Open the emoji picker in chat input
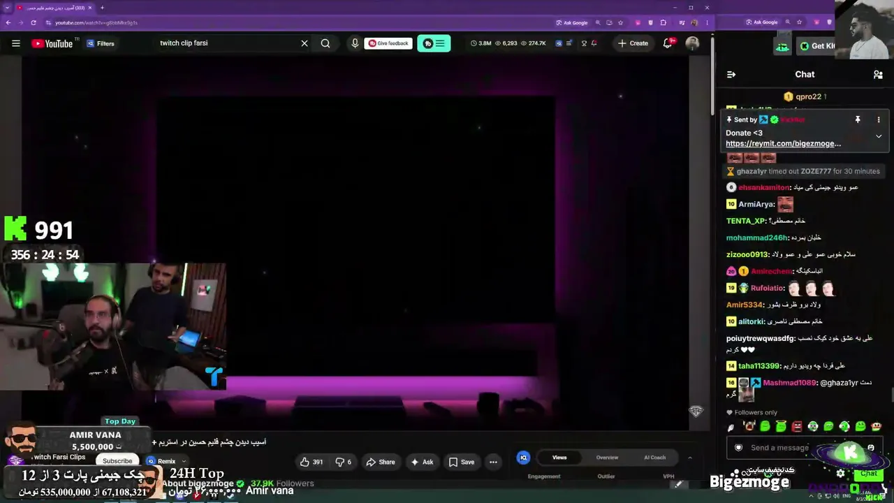The image size is (894, 503). (870, 448)
